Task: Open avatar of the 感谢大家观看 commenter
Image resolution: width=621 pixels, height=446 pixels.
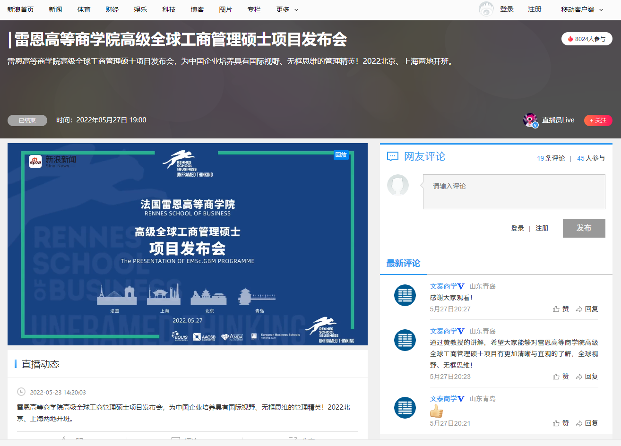Action: (405, 295)
